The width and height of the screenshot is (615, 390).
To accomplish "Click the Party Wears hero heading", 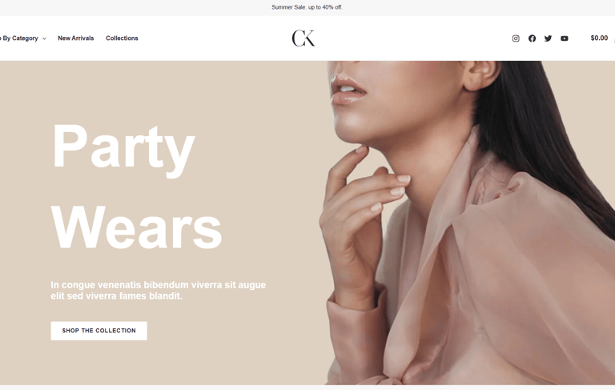I will click(x=136, y=187).
